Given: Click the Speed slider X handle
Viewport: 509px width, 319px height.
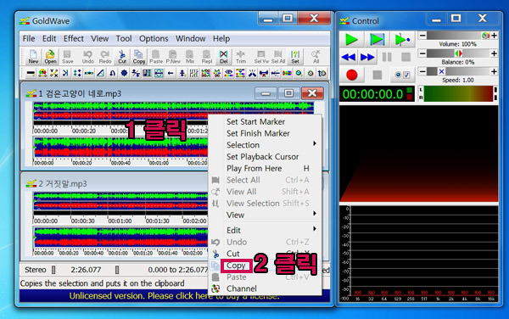Looking at the screenshot, I should pos(441,71).
